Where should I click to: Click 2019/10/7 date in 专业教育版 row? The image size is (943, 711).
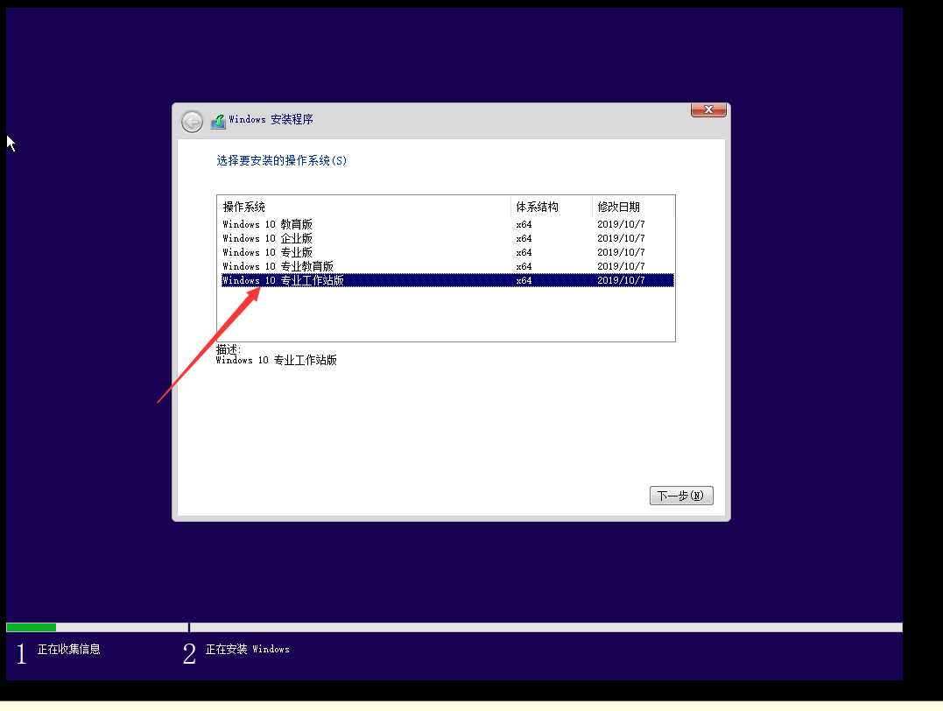coord(621,266)
